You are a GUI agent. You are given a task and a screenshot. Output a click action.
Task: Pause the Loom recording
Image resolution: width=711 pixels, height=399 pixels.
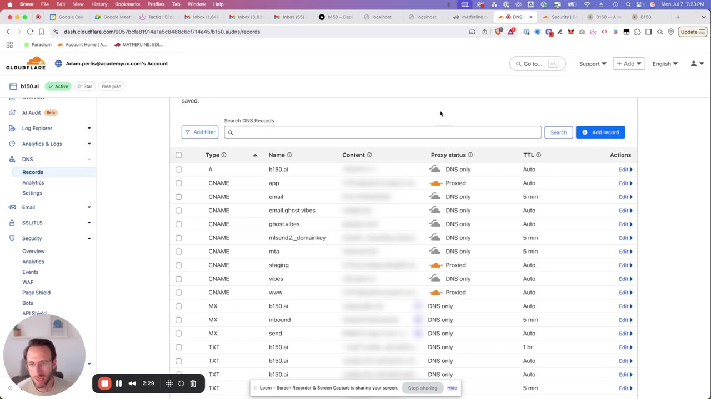click(118, 383)
